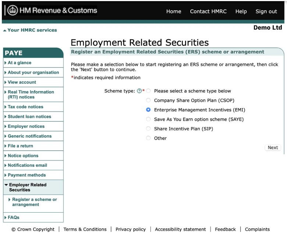The height and width of the screenshot is (235, 287).
Task: Open About your organisation sidebar item
Action: point(33,72)
